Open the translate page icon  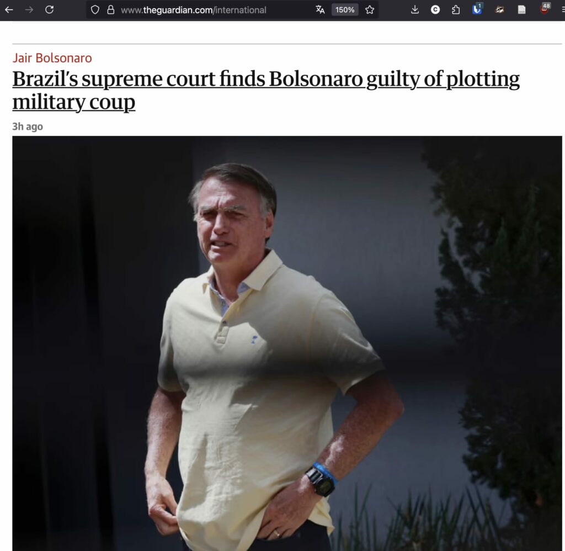[320, 10]
